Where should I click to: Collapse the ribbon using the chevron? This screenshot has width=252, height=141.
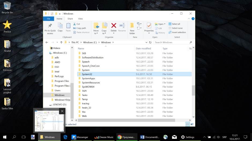click(187, 19)
